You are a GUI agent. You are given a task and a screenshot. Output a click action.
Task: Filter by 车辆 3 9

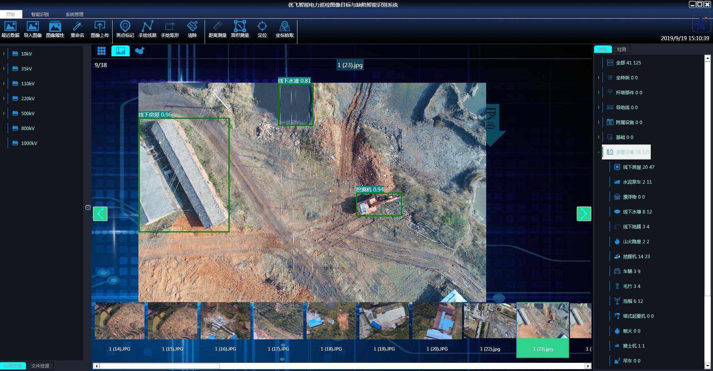[627, 271]
